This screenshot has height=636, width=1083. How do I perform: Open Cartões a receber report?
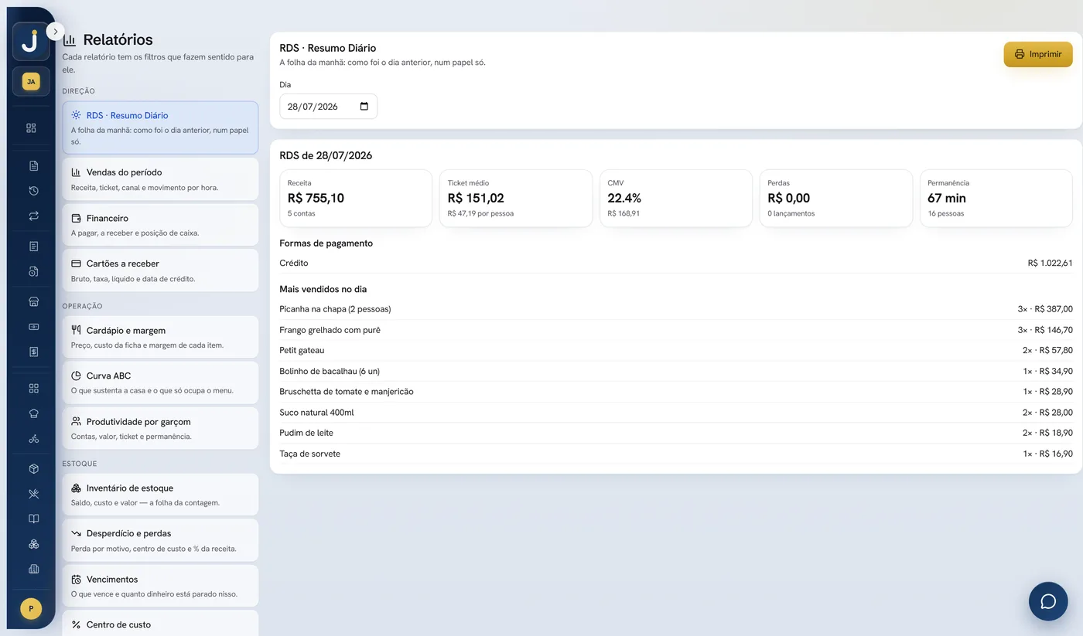160,270
